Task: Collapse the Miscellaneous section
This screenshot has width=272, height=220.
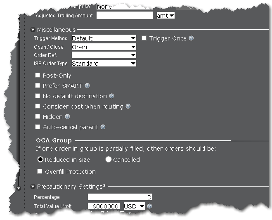Action: point(33,30)
